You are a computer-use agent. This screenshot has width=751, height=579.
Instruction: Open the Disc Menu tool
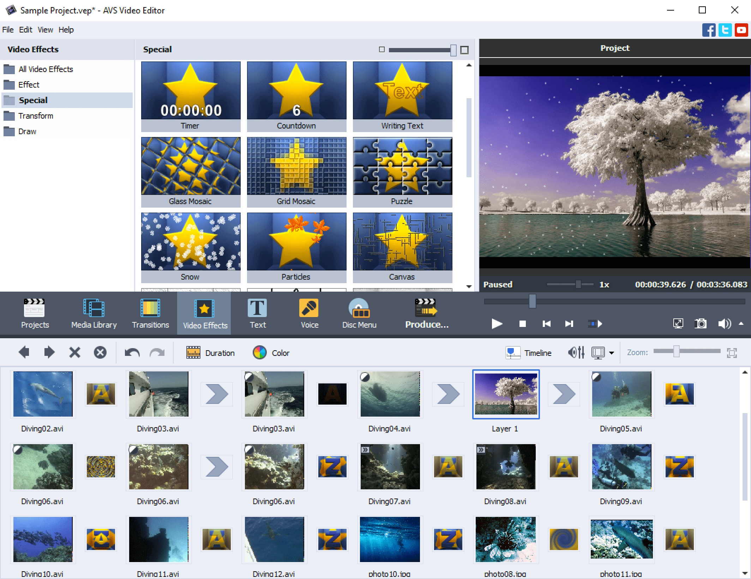point(359,313)
